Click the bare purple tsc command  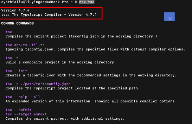(9, 32)
